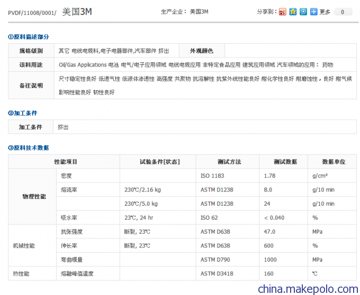
Task: Click the flexural modulus value 1000
Action: pos(270,260)
